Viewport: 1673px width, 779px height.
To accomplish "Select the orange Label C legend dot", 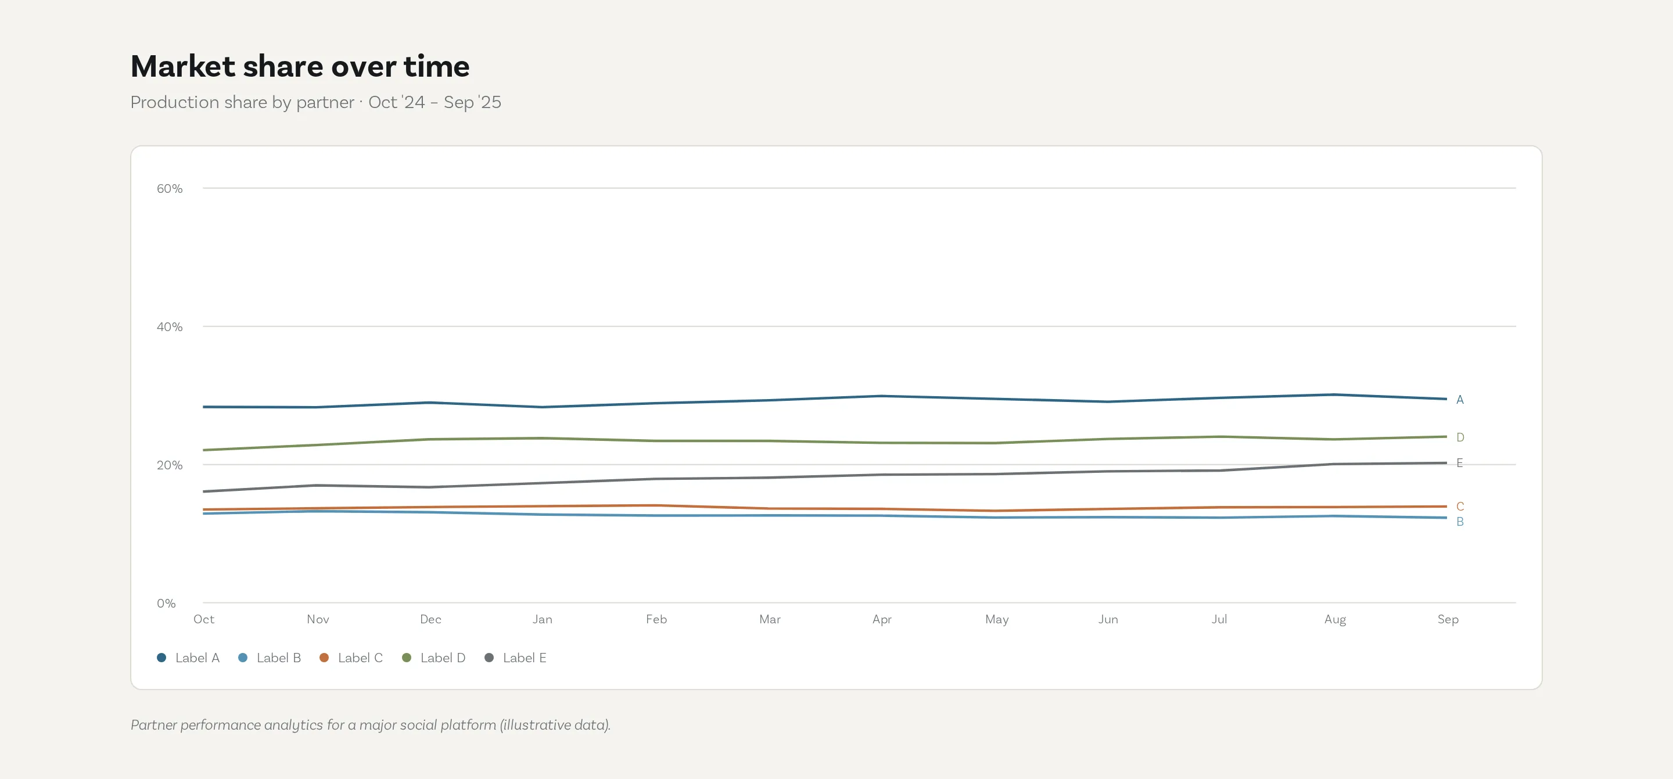I will 324,658.
